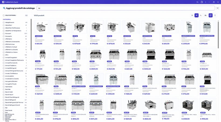
Task: Filter by Affettatrici Verticali
Action: [4, 47]
